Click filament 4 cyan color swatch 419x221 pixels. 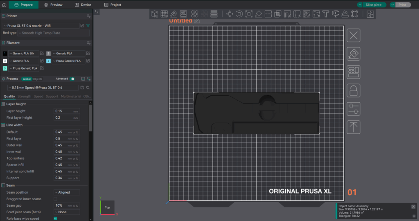tap(48, 61)
